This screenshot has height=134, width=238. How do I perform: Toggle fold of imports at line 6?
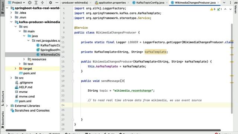coord(73,18)
